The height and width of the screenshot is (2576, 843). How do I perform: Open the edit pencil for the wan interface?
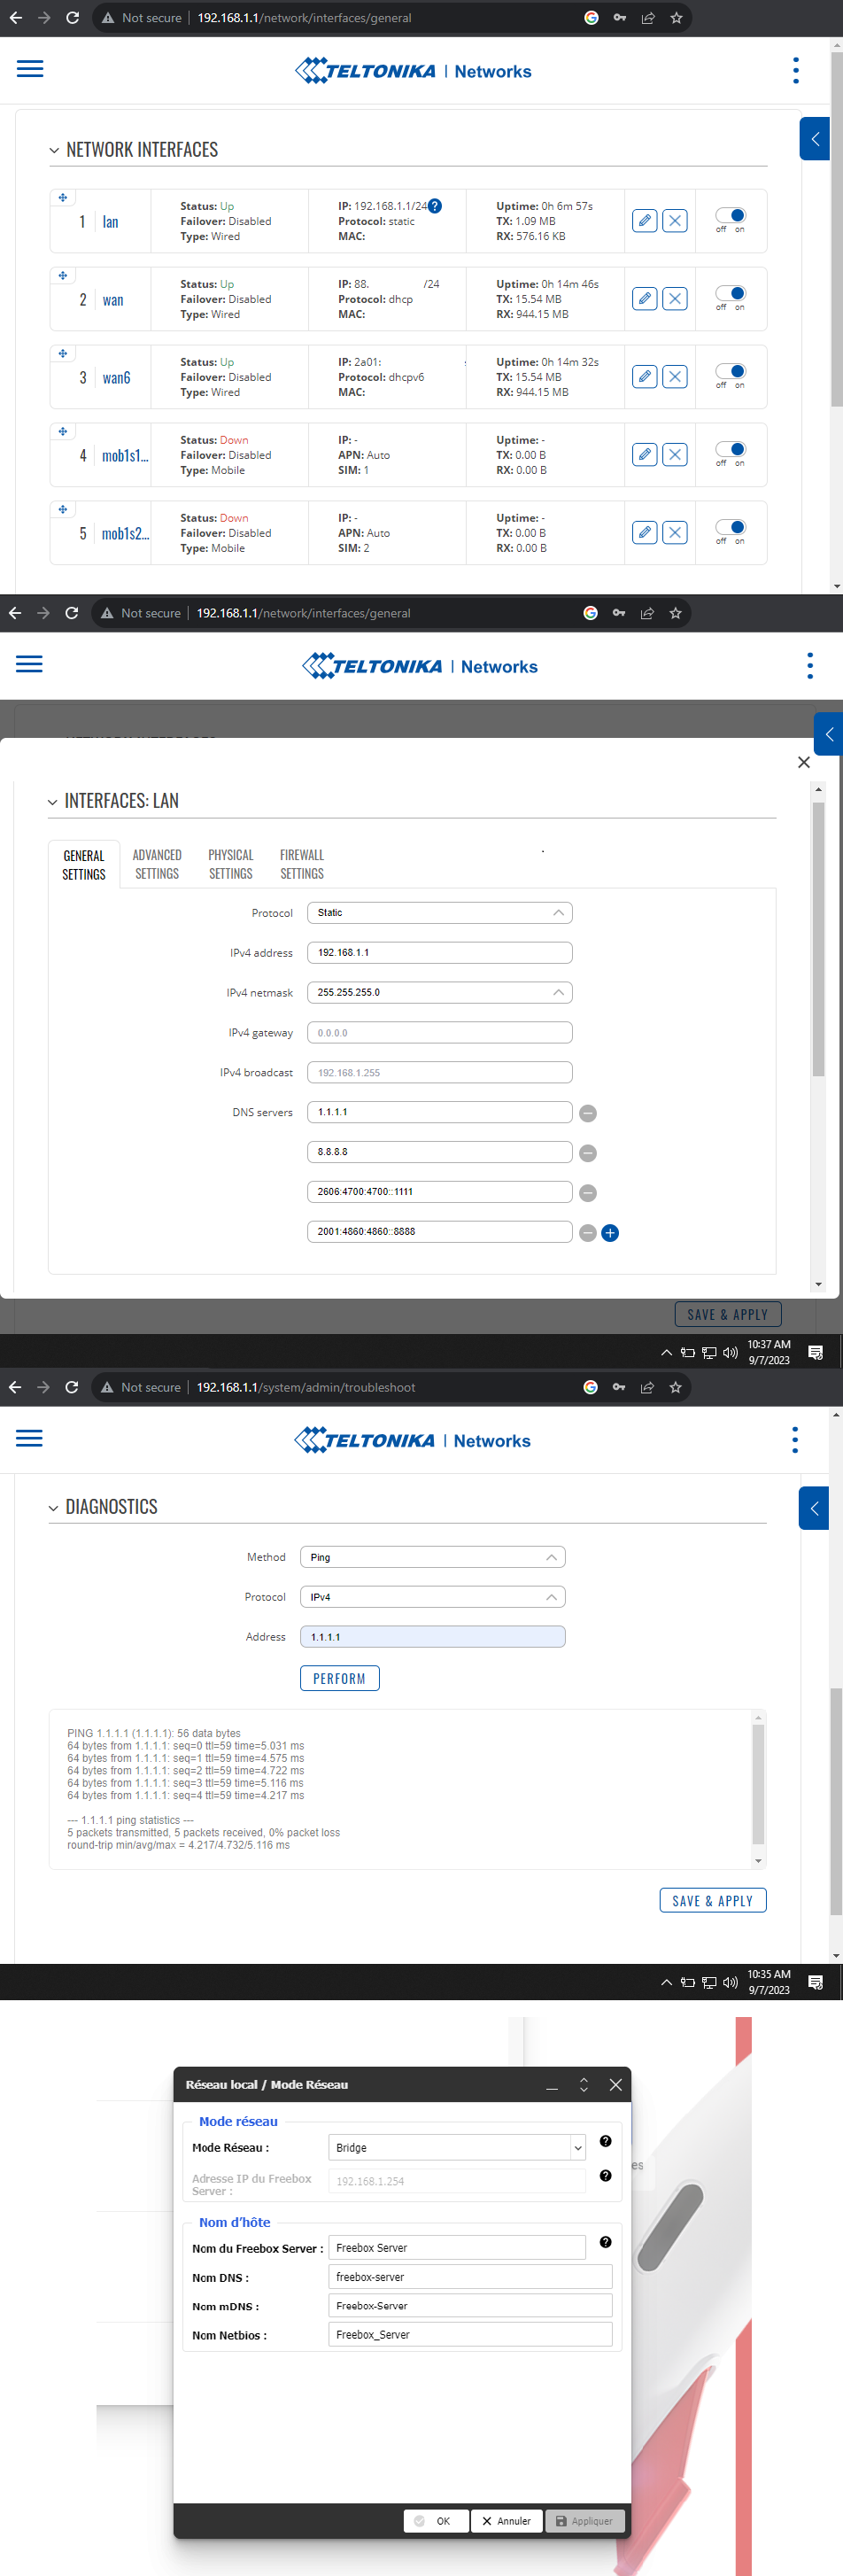pyautogui.click(x=645, y=299)
